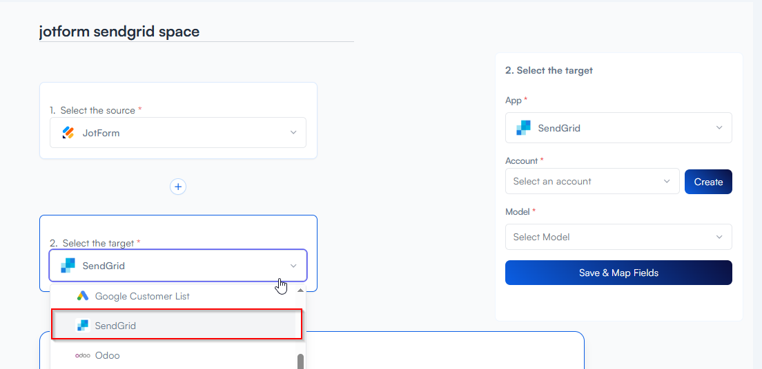Choose Google Customer List option
Screen dimensions: 762x369
point(142,296)
